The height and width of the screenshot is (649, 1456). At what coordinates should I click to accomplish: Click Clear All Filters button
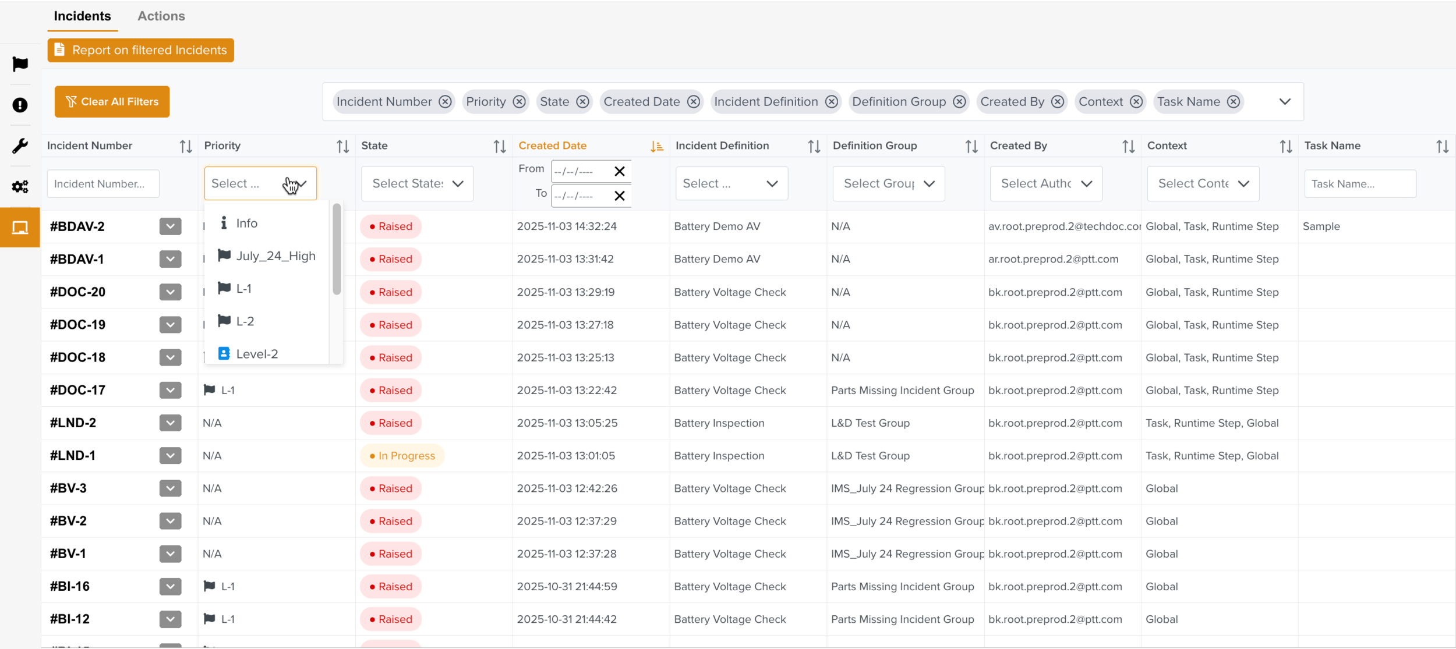click(112, 102)
